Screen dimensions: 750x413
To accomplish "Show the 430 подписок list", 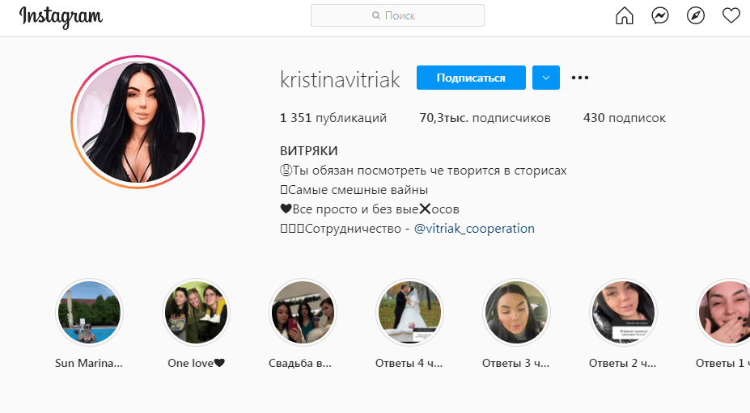I will click(625, 117).
